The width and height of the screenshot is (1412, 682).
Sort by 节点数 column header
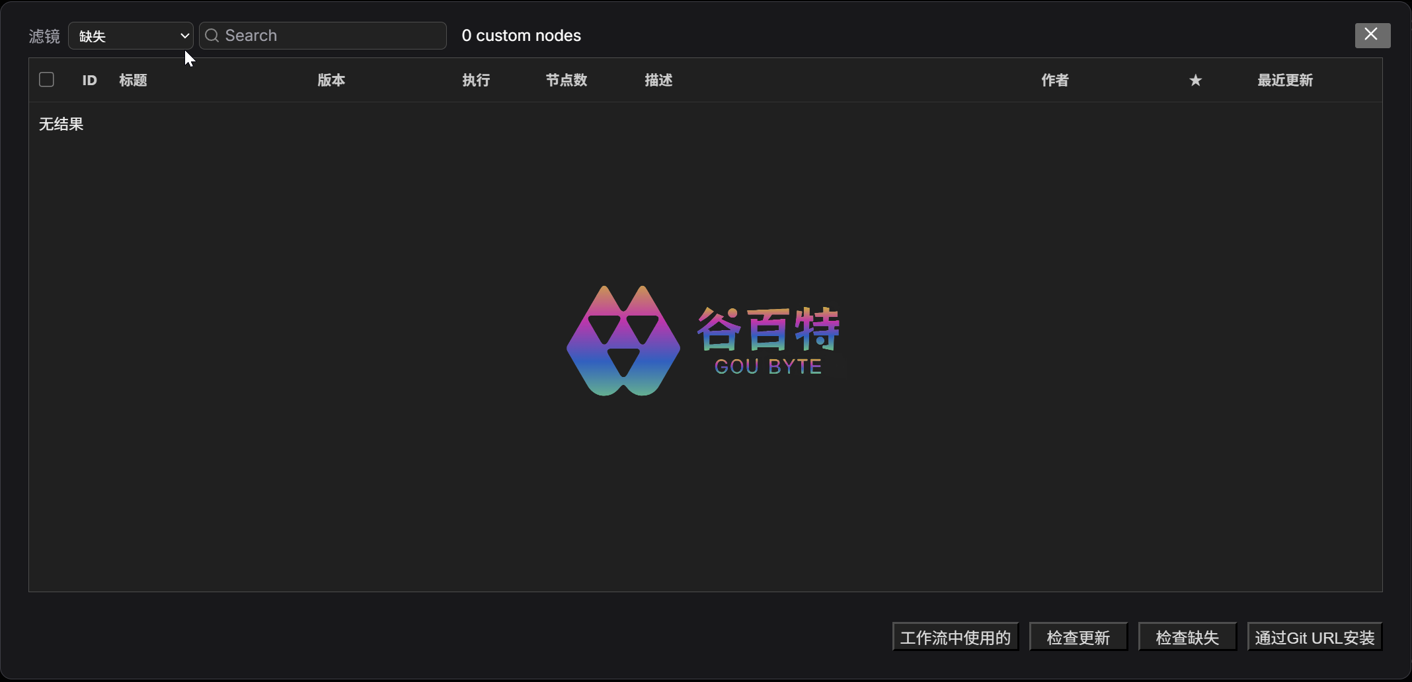click(x=567, y=81)
